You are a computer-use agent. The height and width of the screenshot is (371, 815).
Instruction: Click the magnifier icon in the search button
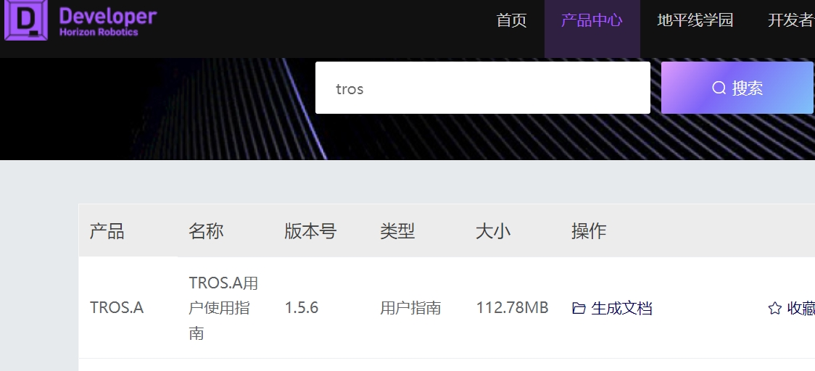click(719, 88)
